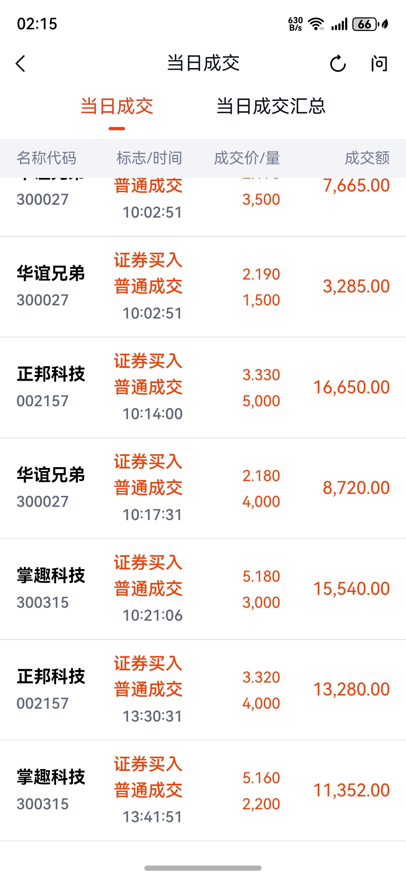406x877 pixels.
Task: Open 正邦科技 trade at 13:30:31
Action: 203,690
